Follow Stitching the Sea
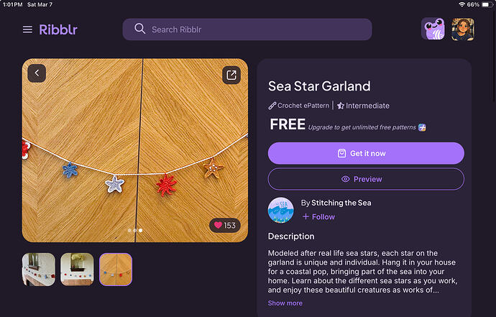496x317 pixels. pyautogui.click(x=318, y=216)
